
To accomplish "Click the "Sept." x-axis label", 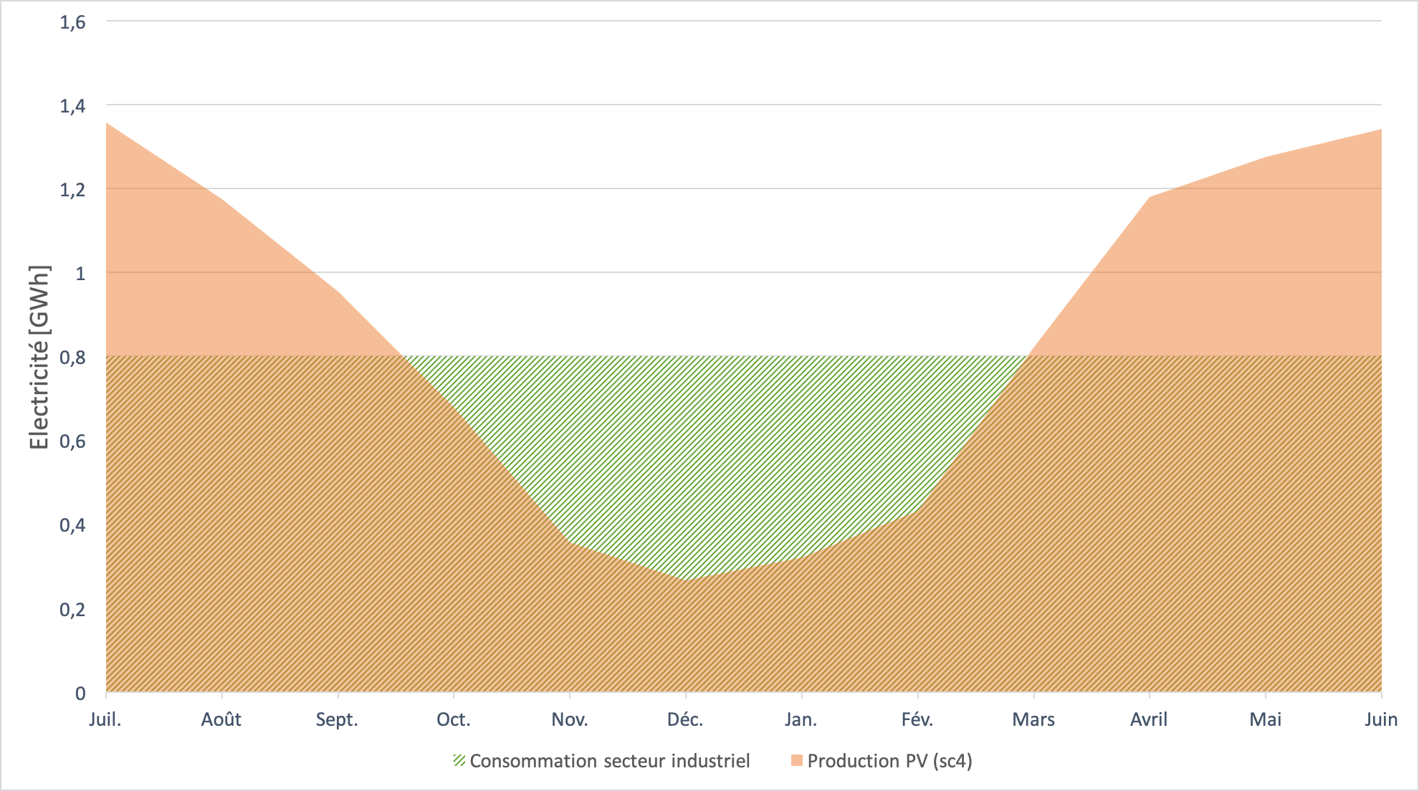I will click(337, 719).
